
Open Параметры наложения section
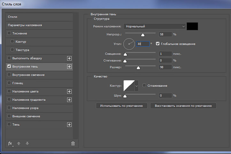pyautogui.click(x=39, y=25)
